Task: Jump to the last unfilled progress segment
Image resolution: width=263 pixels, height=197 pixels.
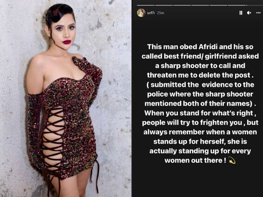Action: pyautogui.click(x=255, y=5)
